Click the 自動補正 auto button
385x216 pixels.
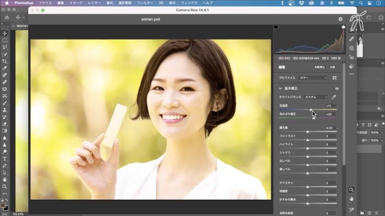[x=319, y=67]
